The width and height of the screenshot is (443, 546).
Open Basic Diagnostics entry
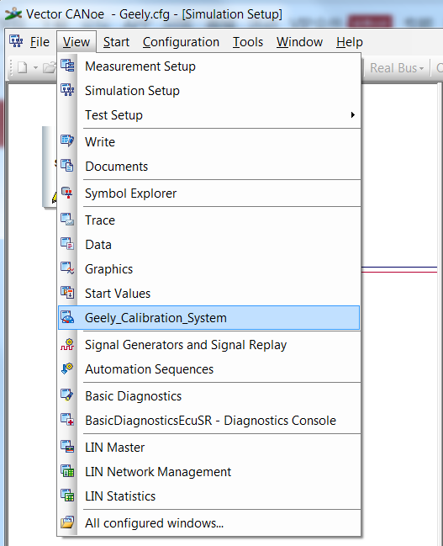tap(208, 396)
